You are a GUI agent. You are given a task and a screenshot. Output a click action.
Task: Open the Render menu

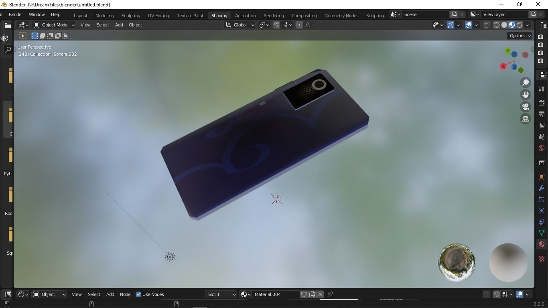[16, 14]
